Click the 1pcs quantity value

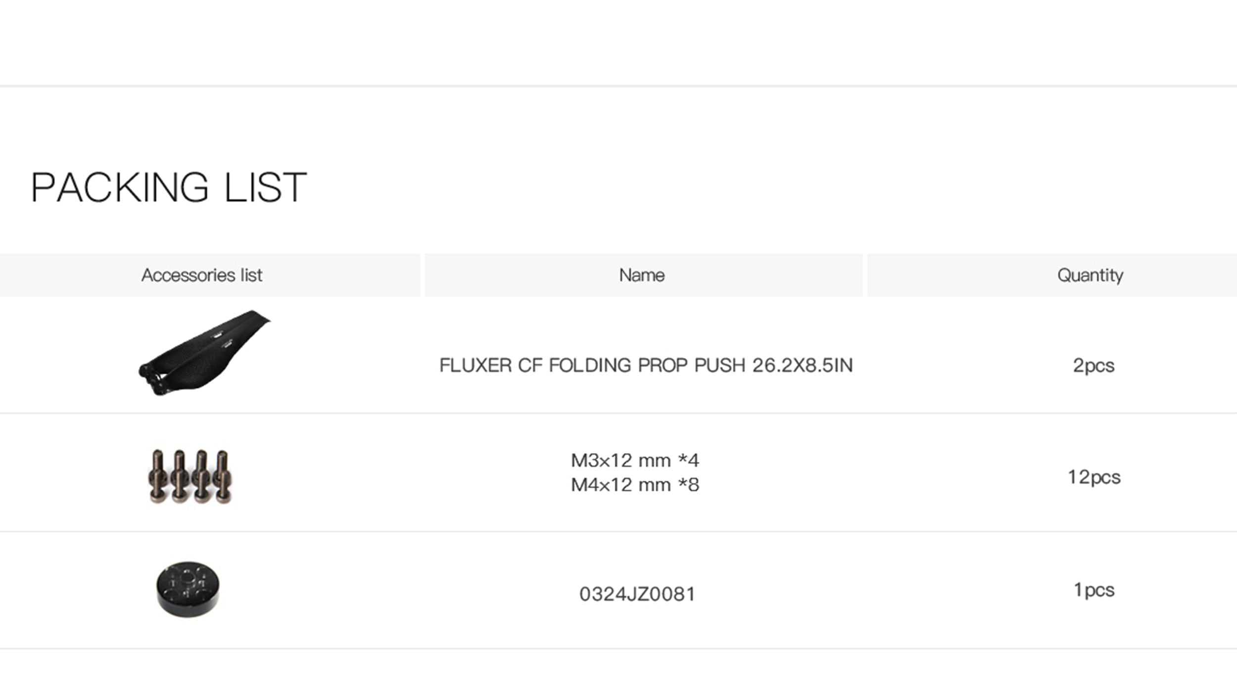tap(1094, 590)
